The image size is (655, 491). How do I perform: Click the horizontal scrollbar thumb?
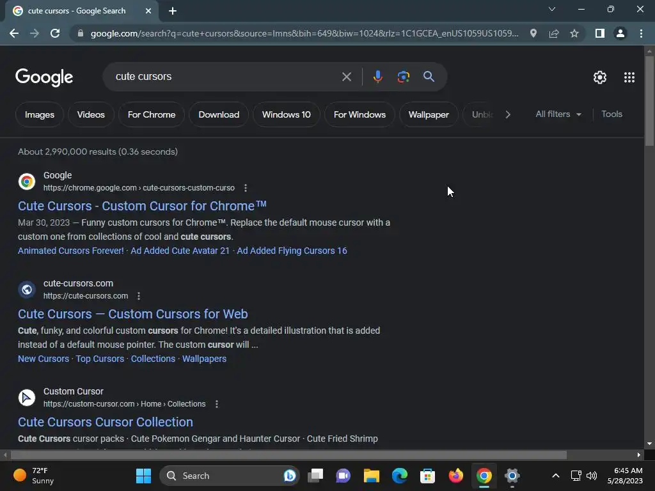[288, 455]
